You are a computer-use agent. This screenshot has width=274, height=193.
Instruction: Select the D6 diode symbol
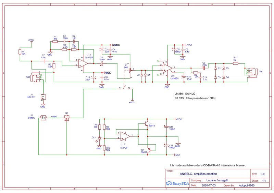(x=224, y=77)
